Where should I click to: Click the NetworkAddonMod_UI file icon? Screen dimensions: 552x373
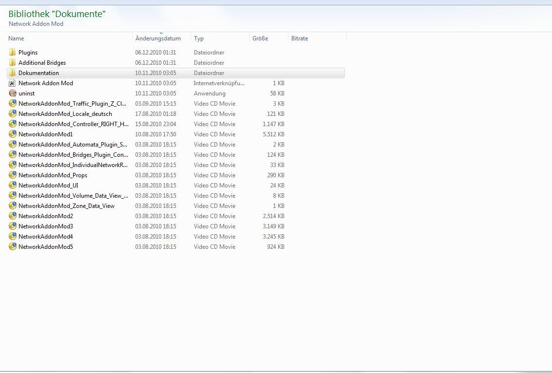pyautogui.click(x=13, y=186)
